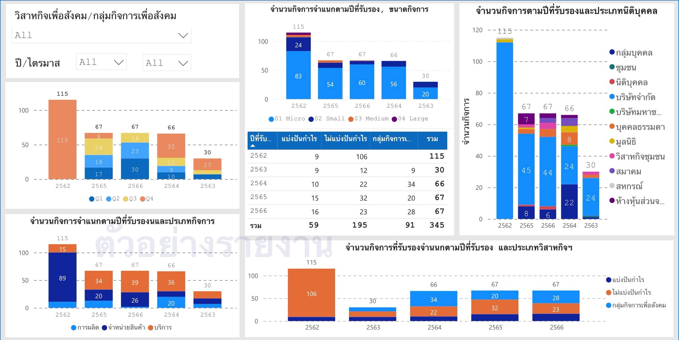Click the รวม column header in table

(432, 139)
